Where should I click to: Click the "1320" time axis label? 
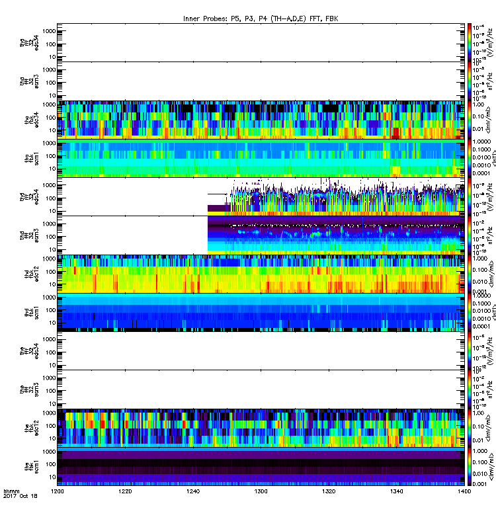[x=329, y=491]
